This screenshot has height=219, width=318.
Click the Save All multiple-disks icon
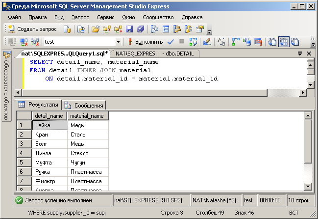coord(141,29)
